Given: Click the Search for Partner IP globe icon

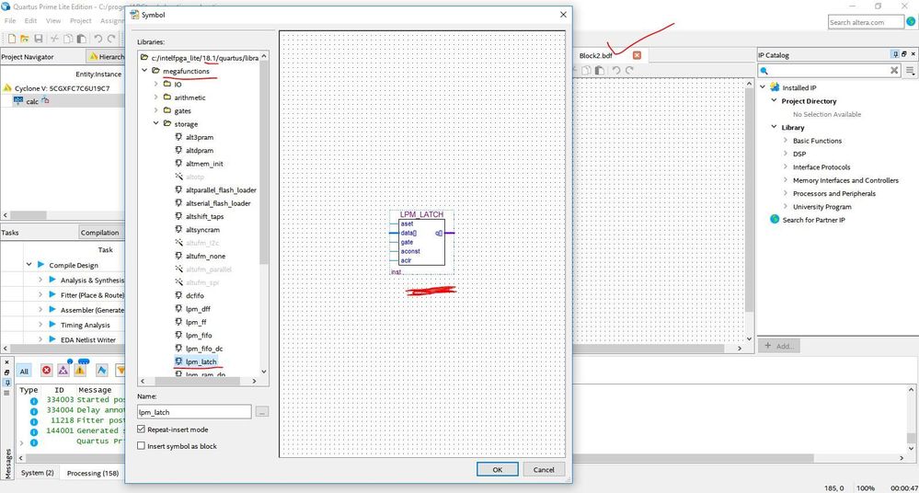Looking at the screenshot, I should pyautogui.click(x=775, y=219).
